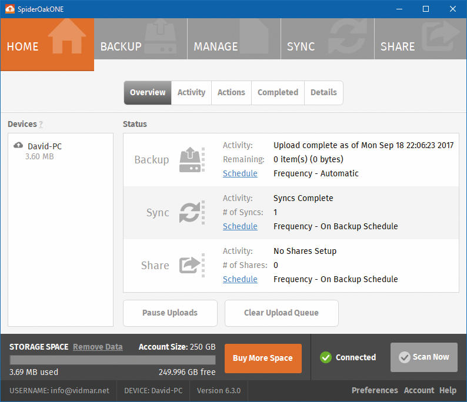
Task: Click the SpiderOakONE app icon in title bar
Action: pyautogui.click(x=10, y=9)
